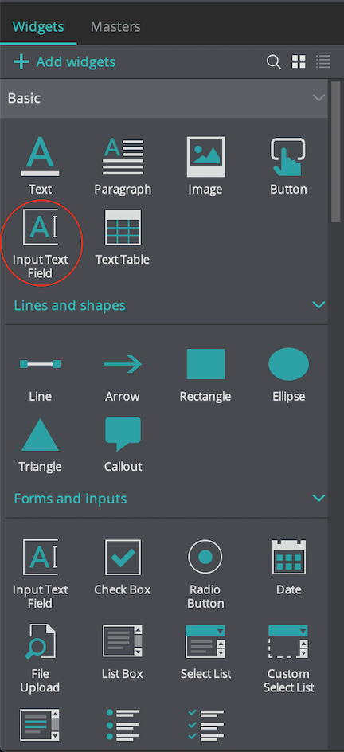Viewport: 344px width, 752px height.
Task: Choose the Button widget icon
Action: (x=288, y=156)
